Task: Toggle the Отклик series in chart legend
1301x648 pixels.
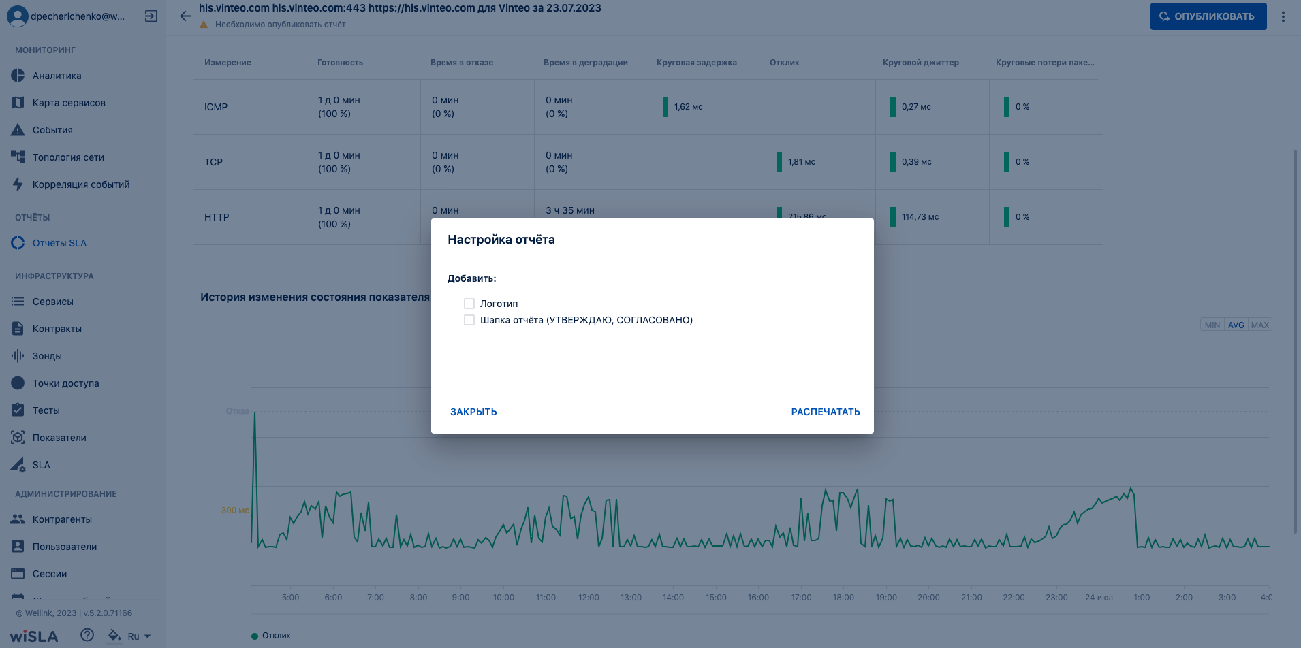Action: pos(271,636)
